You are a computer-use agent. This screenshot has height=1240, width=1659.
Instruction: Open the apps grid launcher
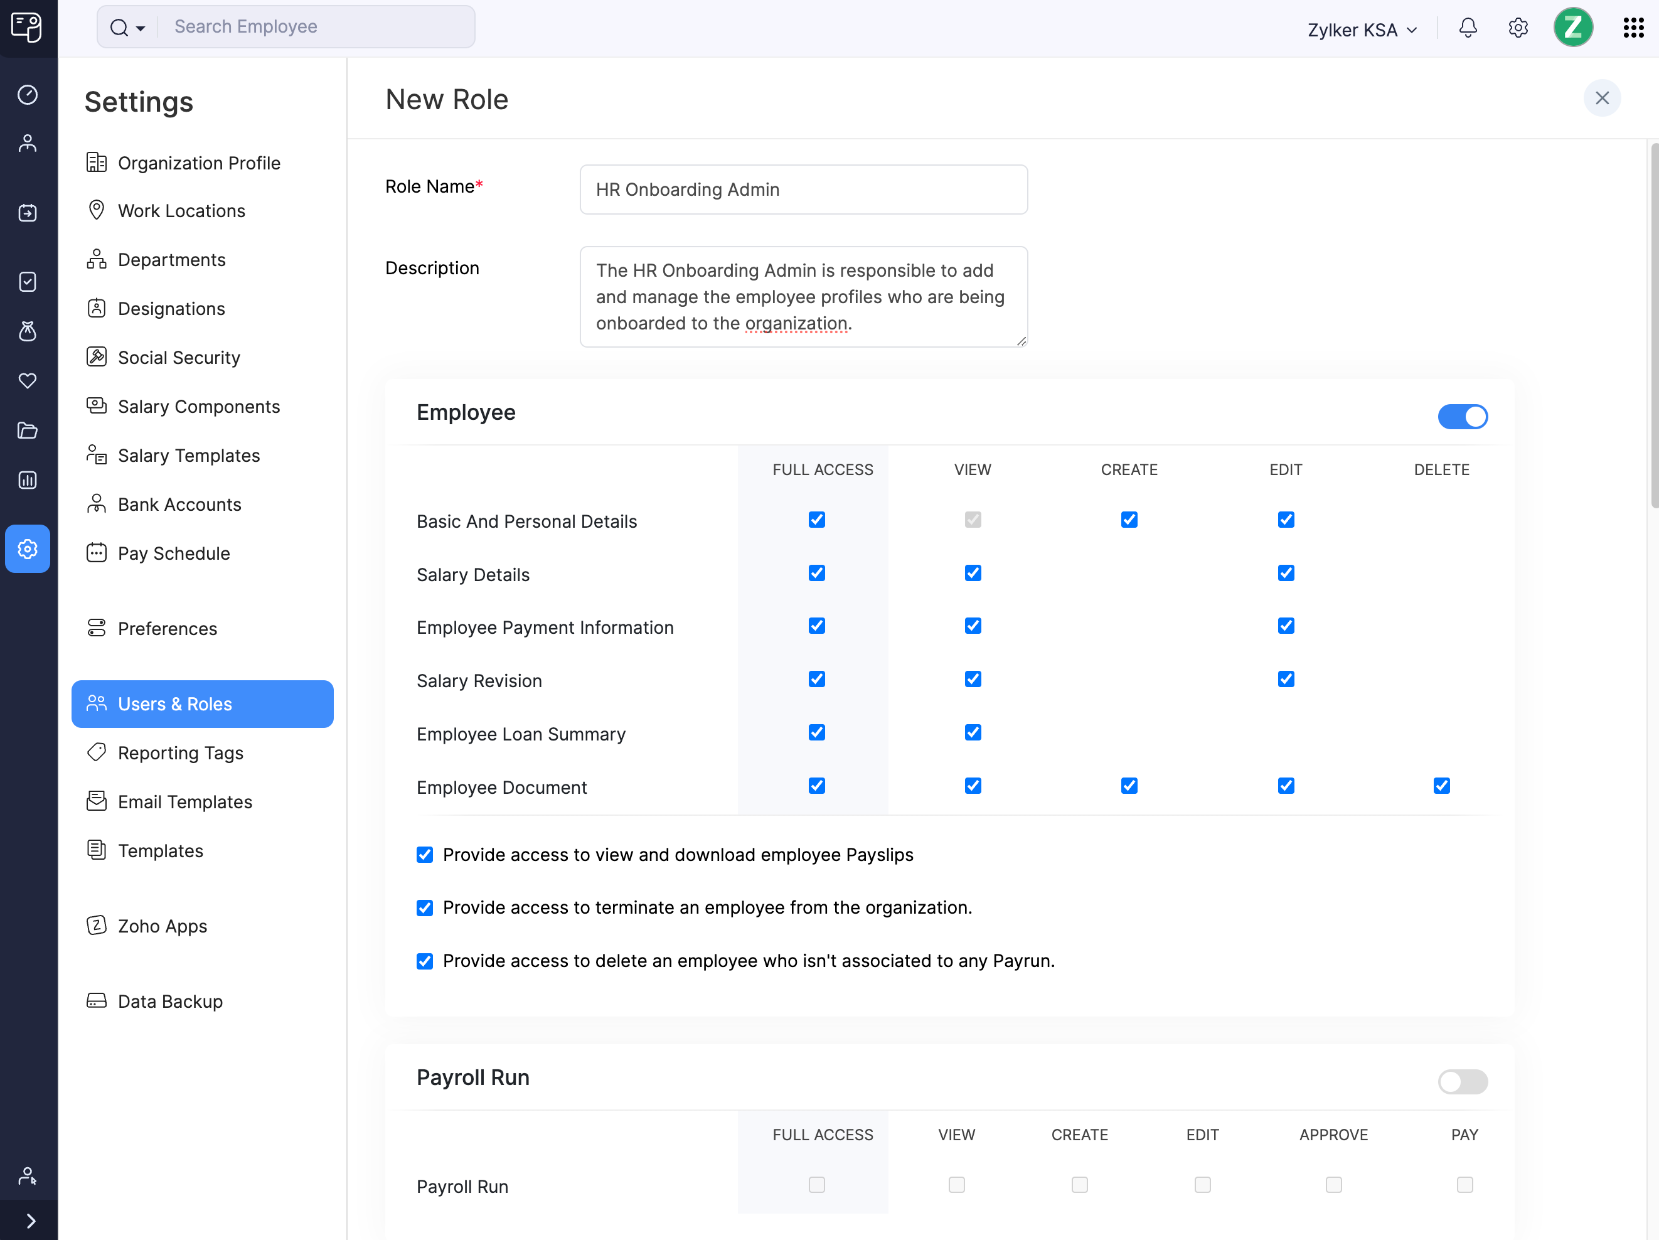[1633, 28]
